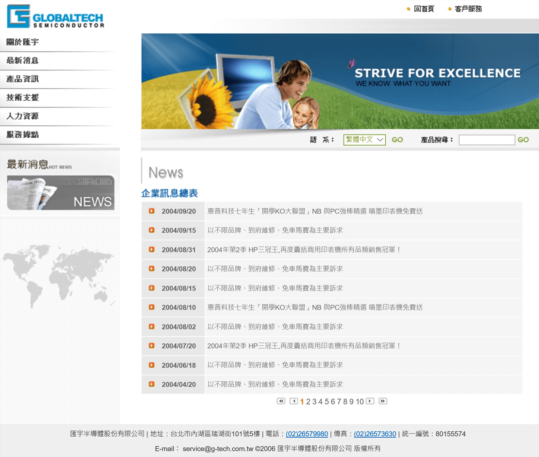Screen dimensions: 539x457
Task: Click the NEWS newspaper thumbnail banner
Action: click(x=61, y=193)
